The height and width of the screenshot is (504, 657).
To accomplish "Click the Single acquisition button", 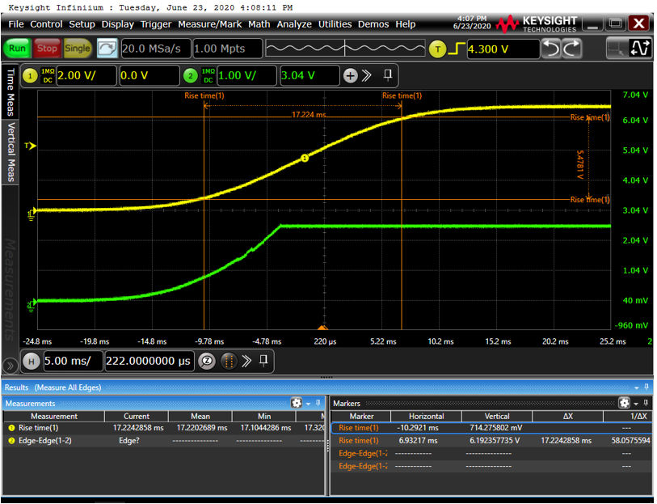I will pos(78,49).
